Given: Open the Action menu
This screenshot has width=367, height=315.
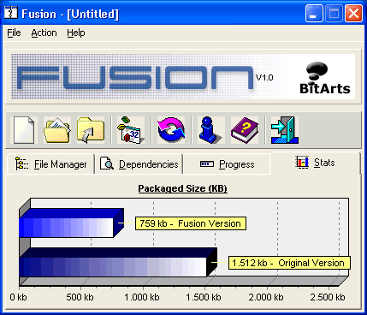Looking at the screenshot, I should 44,33.
